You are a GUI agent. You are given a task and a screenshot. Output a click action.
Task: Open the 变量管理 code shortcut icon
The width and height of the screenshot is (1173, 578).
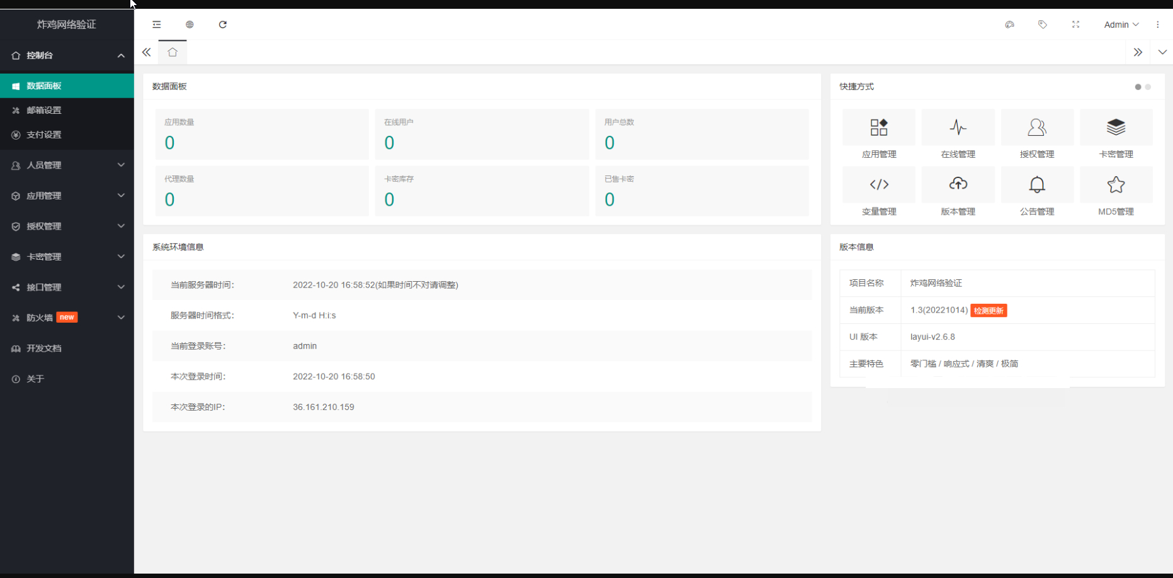(x=879, y=184)
